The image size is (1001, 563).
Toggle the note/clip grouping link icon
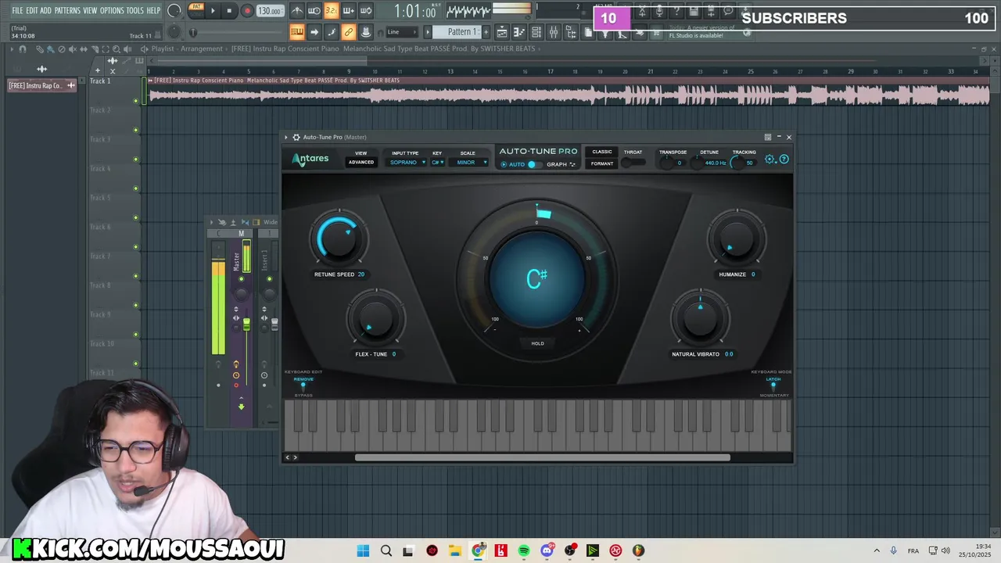pyautogui.click(x=349, y=32)
